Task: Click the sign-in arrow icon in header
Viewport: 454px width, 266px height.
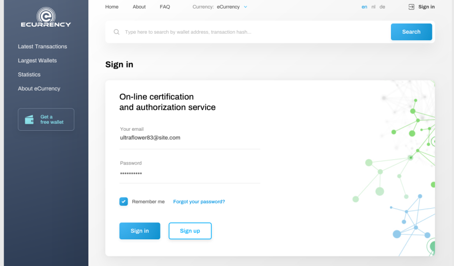Action: (x=411, y=7)
